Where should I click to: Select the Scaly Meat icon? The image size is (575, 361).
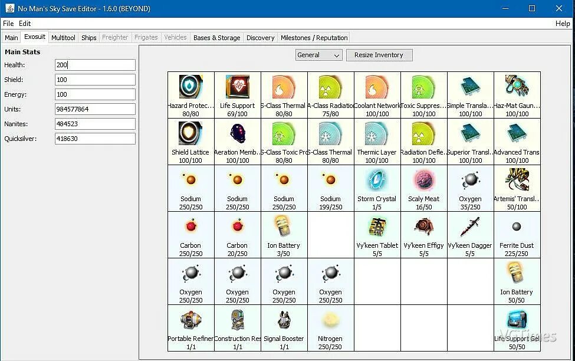[x=423, y=180]
